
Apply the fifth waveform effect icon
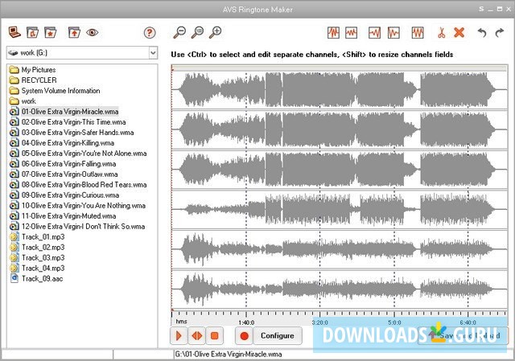click(418, 32)
